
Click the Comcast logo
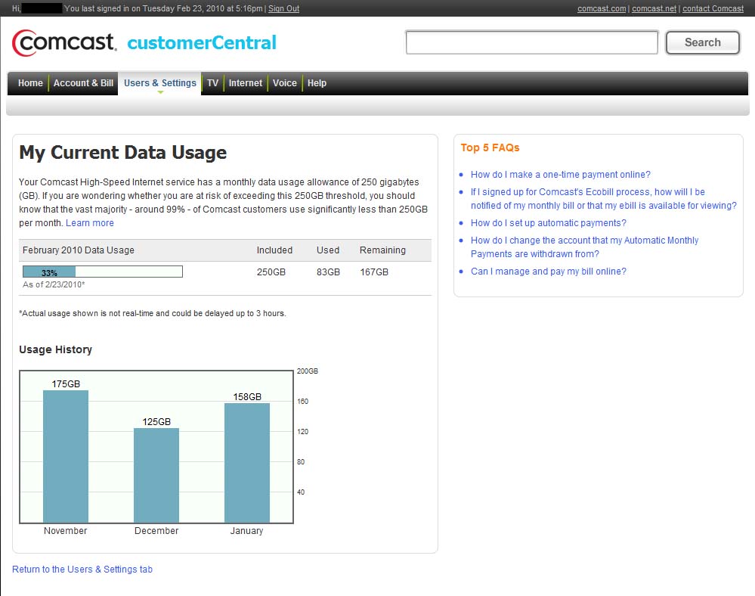click(x=64, y=42)
